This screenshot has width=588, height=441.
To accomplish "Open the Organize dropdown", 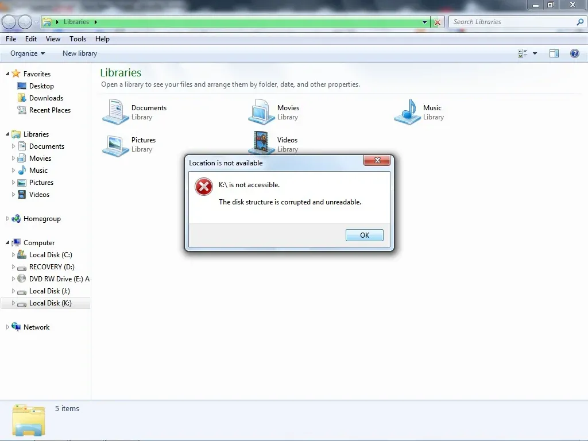I will click(x=26, y=53).
